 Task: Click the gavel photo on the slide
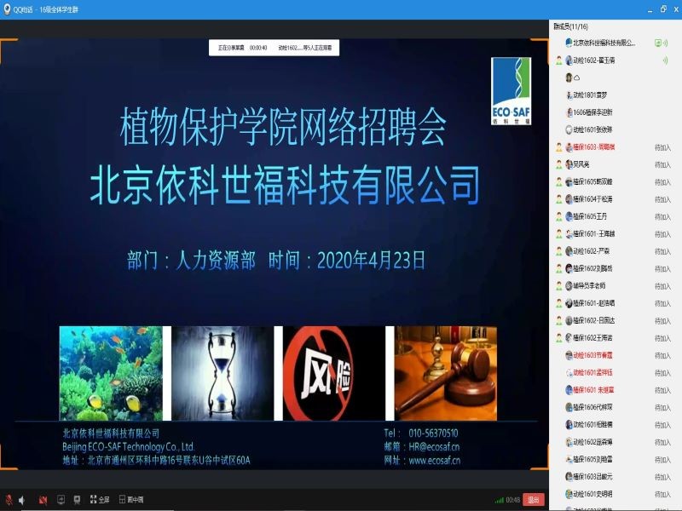(445, 373)
